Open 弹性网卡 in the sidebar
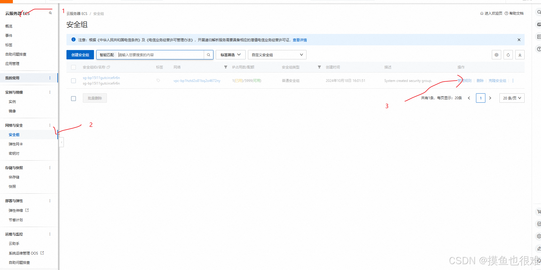 (x=16, y=144)
